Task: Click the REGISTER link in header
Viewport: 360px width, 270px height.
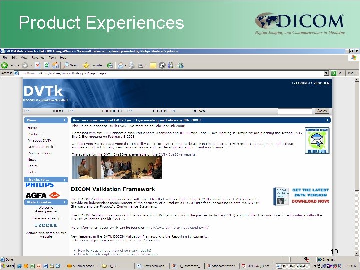Action: click(x=321, y=83)
